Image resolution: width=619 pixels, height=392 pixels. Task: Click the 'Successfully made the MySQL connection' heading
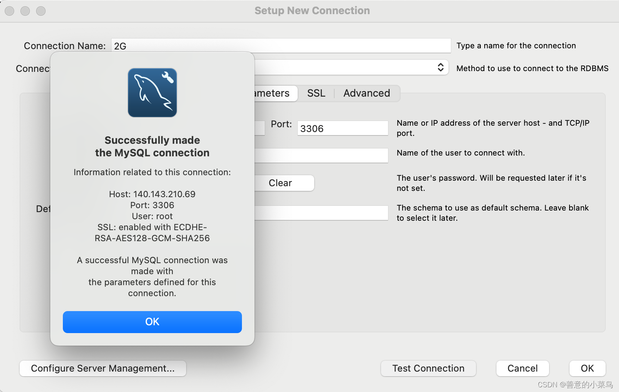152,147
